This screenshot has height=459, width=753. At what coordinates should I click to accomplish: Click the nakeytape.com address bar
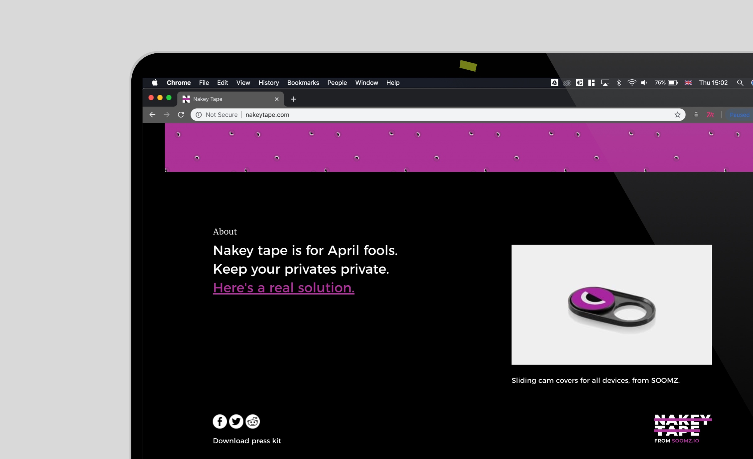click(438, 115)
